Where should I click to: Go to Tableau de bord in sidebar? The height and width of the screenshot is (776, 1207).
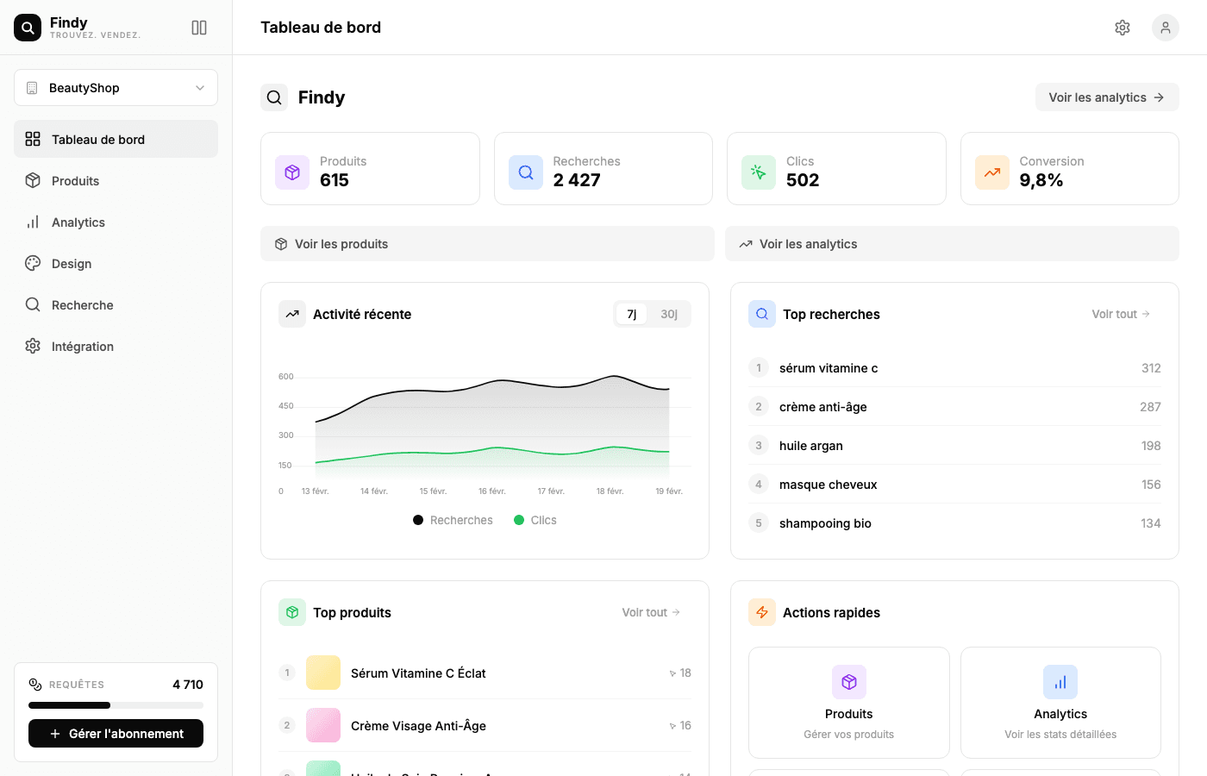coord(116,139)
